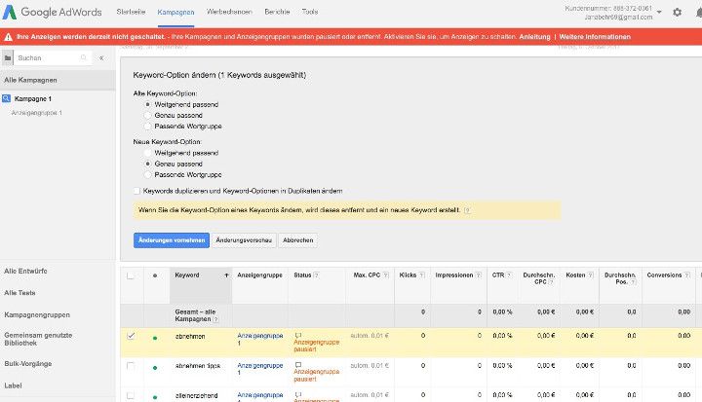
Task: Open help icon next to Max. CPC
Action: [386, 275]
